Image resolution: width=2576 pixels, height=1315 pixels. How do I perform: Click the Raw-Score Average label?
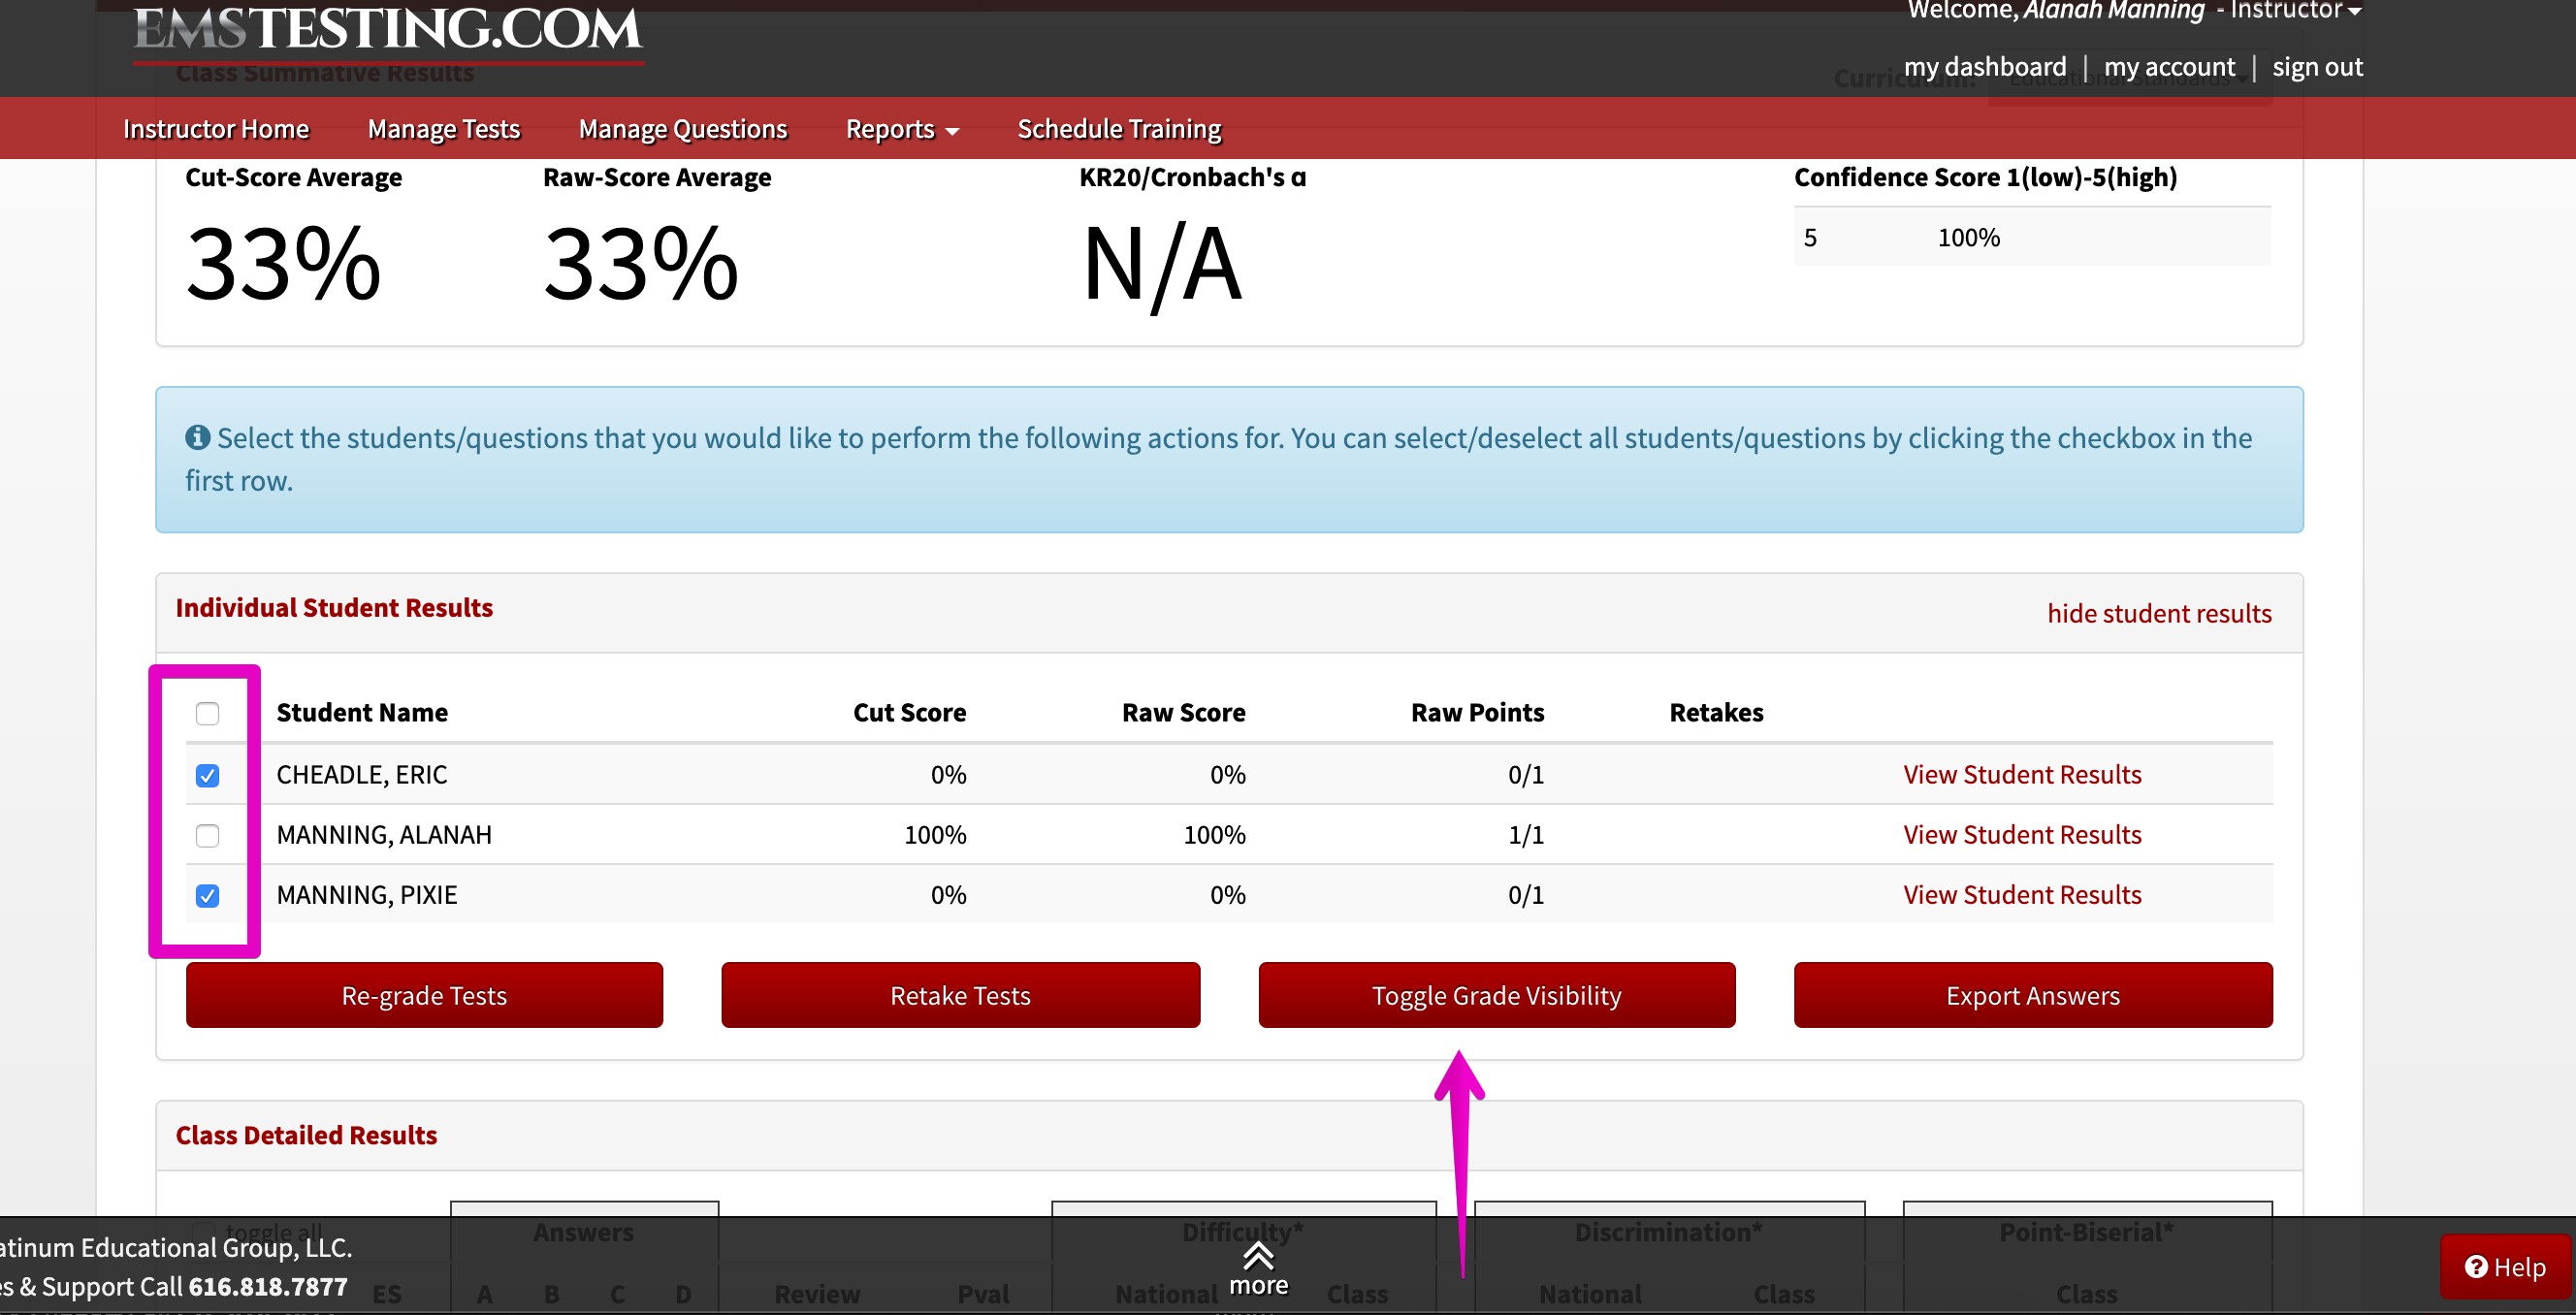click(657, 177)
